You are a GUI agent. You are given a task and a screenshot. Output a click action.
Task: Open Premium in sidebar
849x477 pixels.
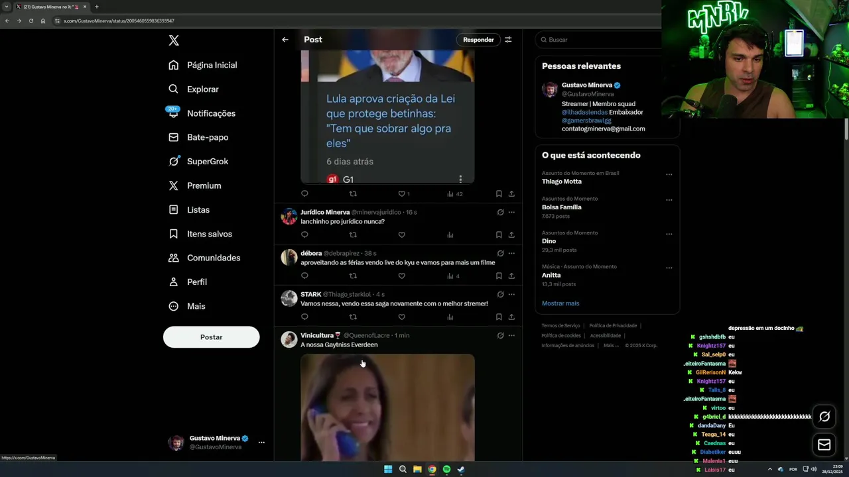click(194, 185)
